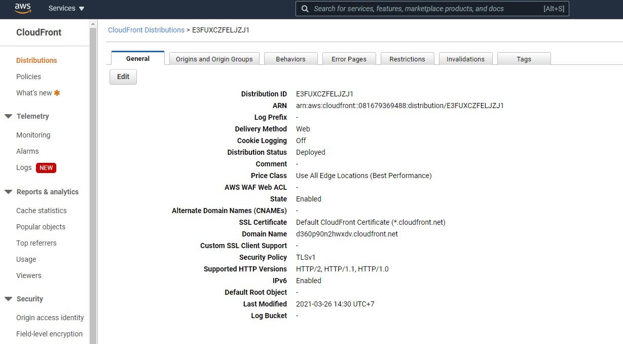Switch to the General tab
The height and width of the screenshot is (344, 623).
[138, 58]
